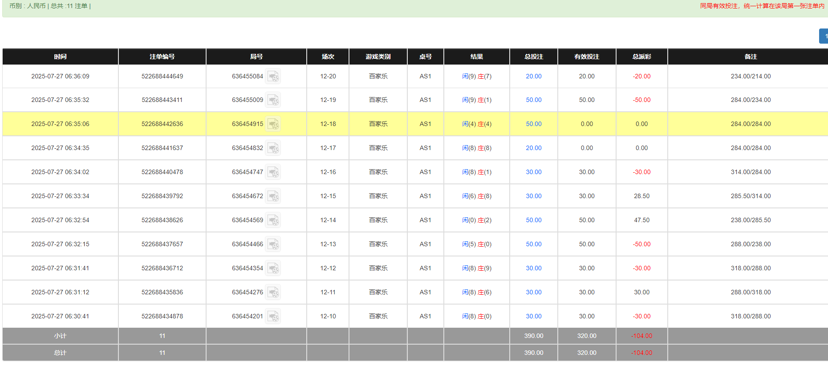
Task: Click replay icon beside round 636454354
Action: point(273,268)
